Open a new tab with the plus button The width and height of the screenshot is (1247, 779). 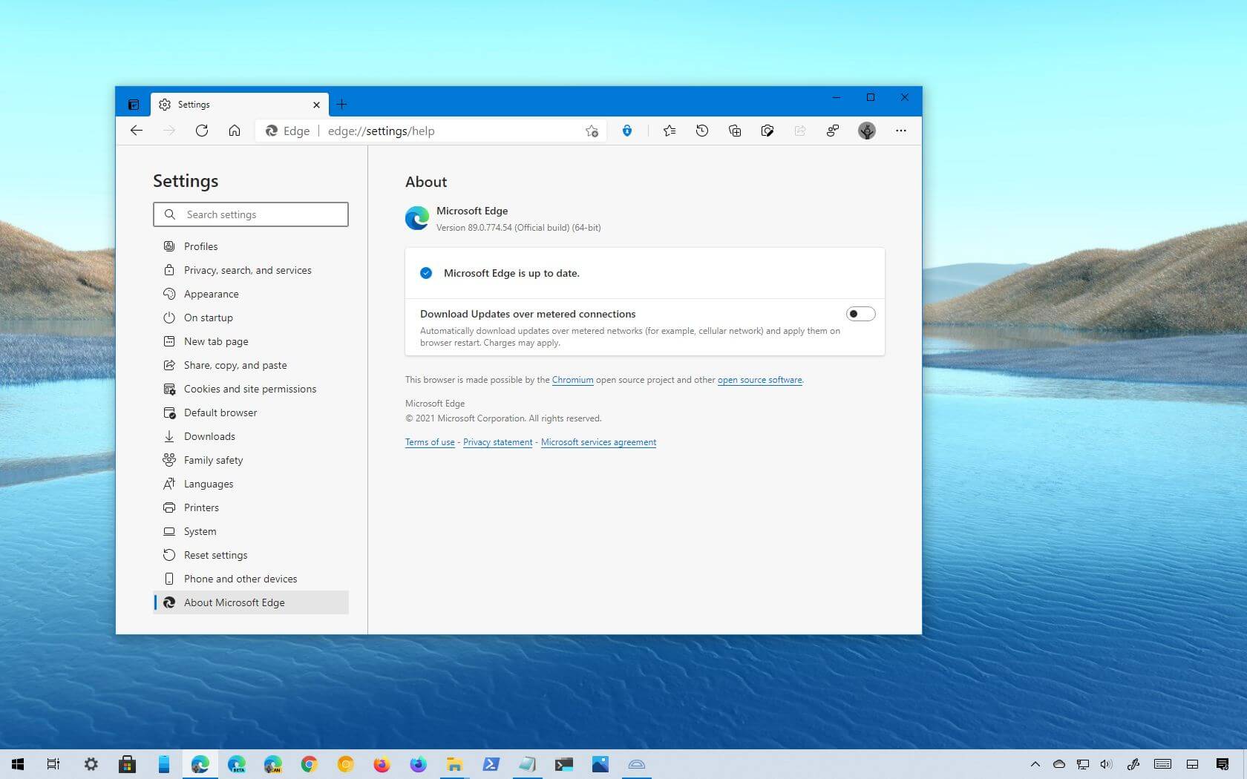pos(341,105)
